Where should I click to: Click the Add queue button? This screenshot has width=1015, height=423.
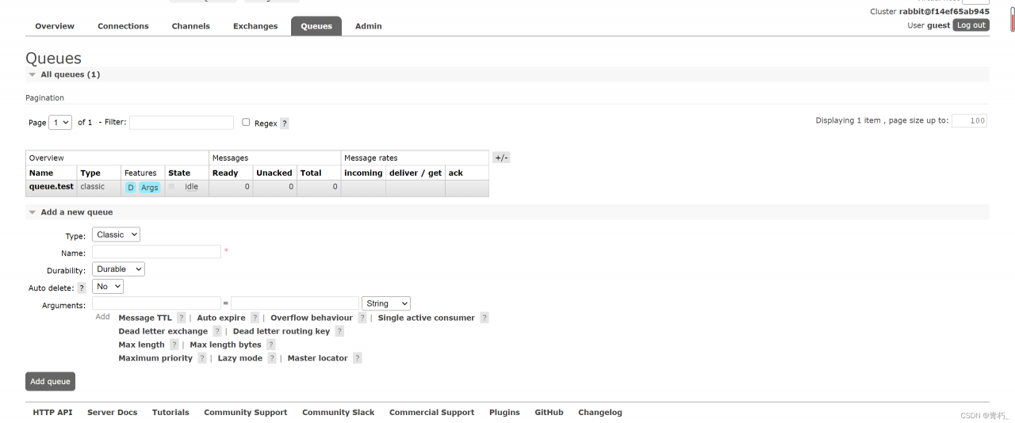tap(50, 382)
